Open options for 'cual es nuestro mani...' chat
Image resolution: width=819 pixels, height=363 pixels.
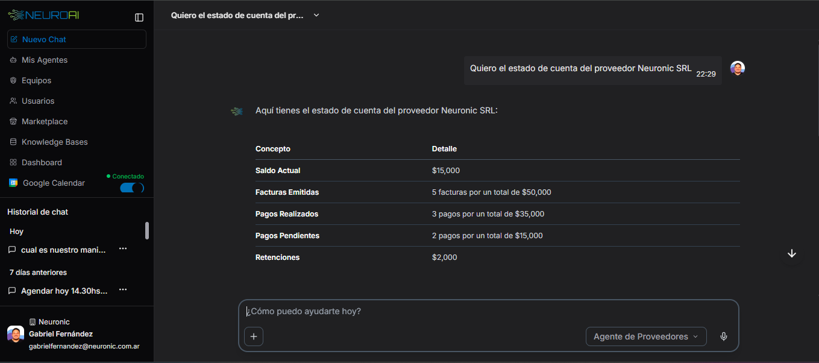[123, 248]
